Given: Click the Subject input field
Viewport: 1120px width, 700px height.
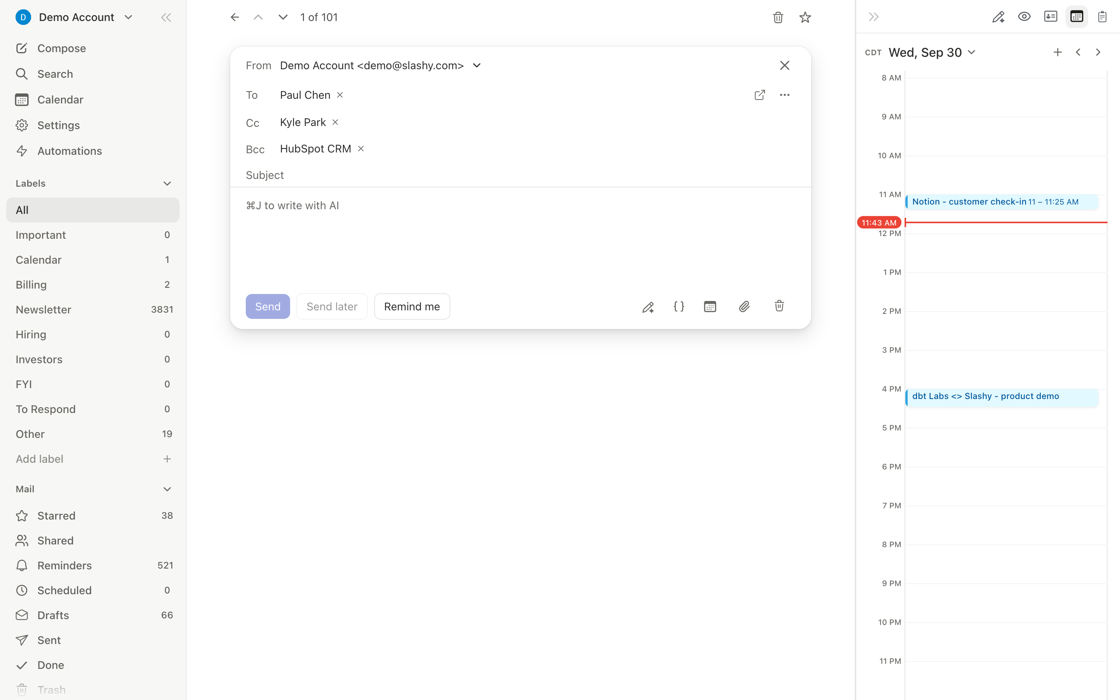Looking at the screenshot, I should click(x=520, y=175).
